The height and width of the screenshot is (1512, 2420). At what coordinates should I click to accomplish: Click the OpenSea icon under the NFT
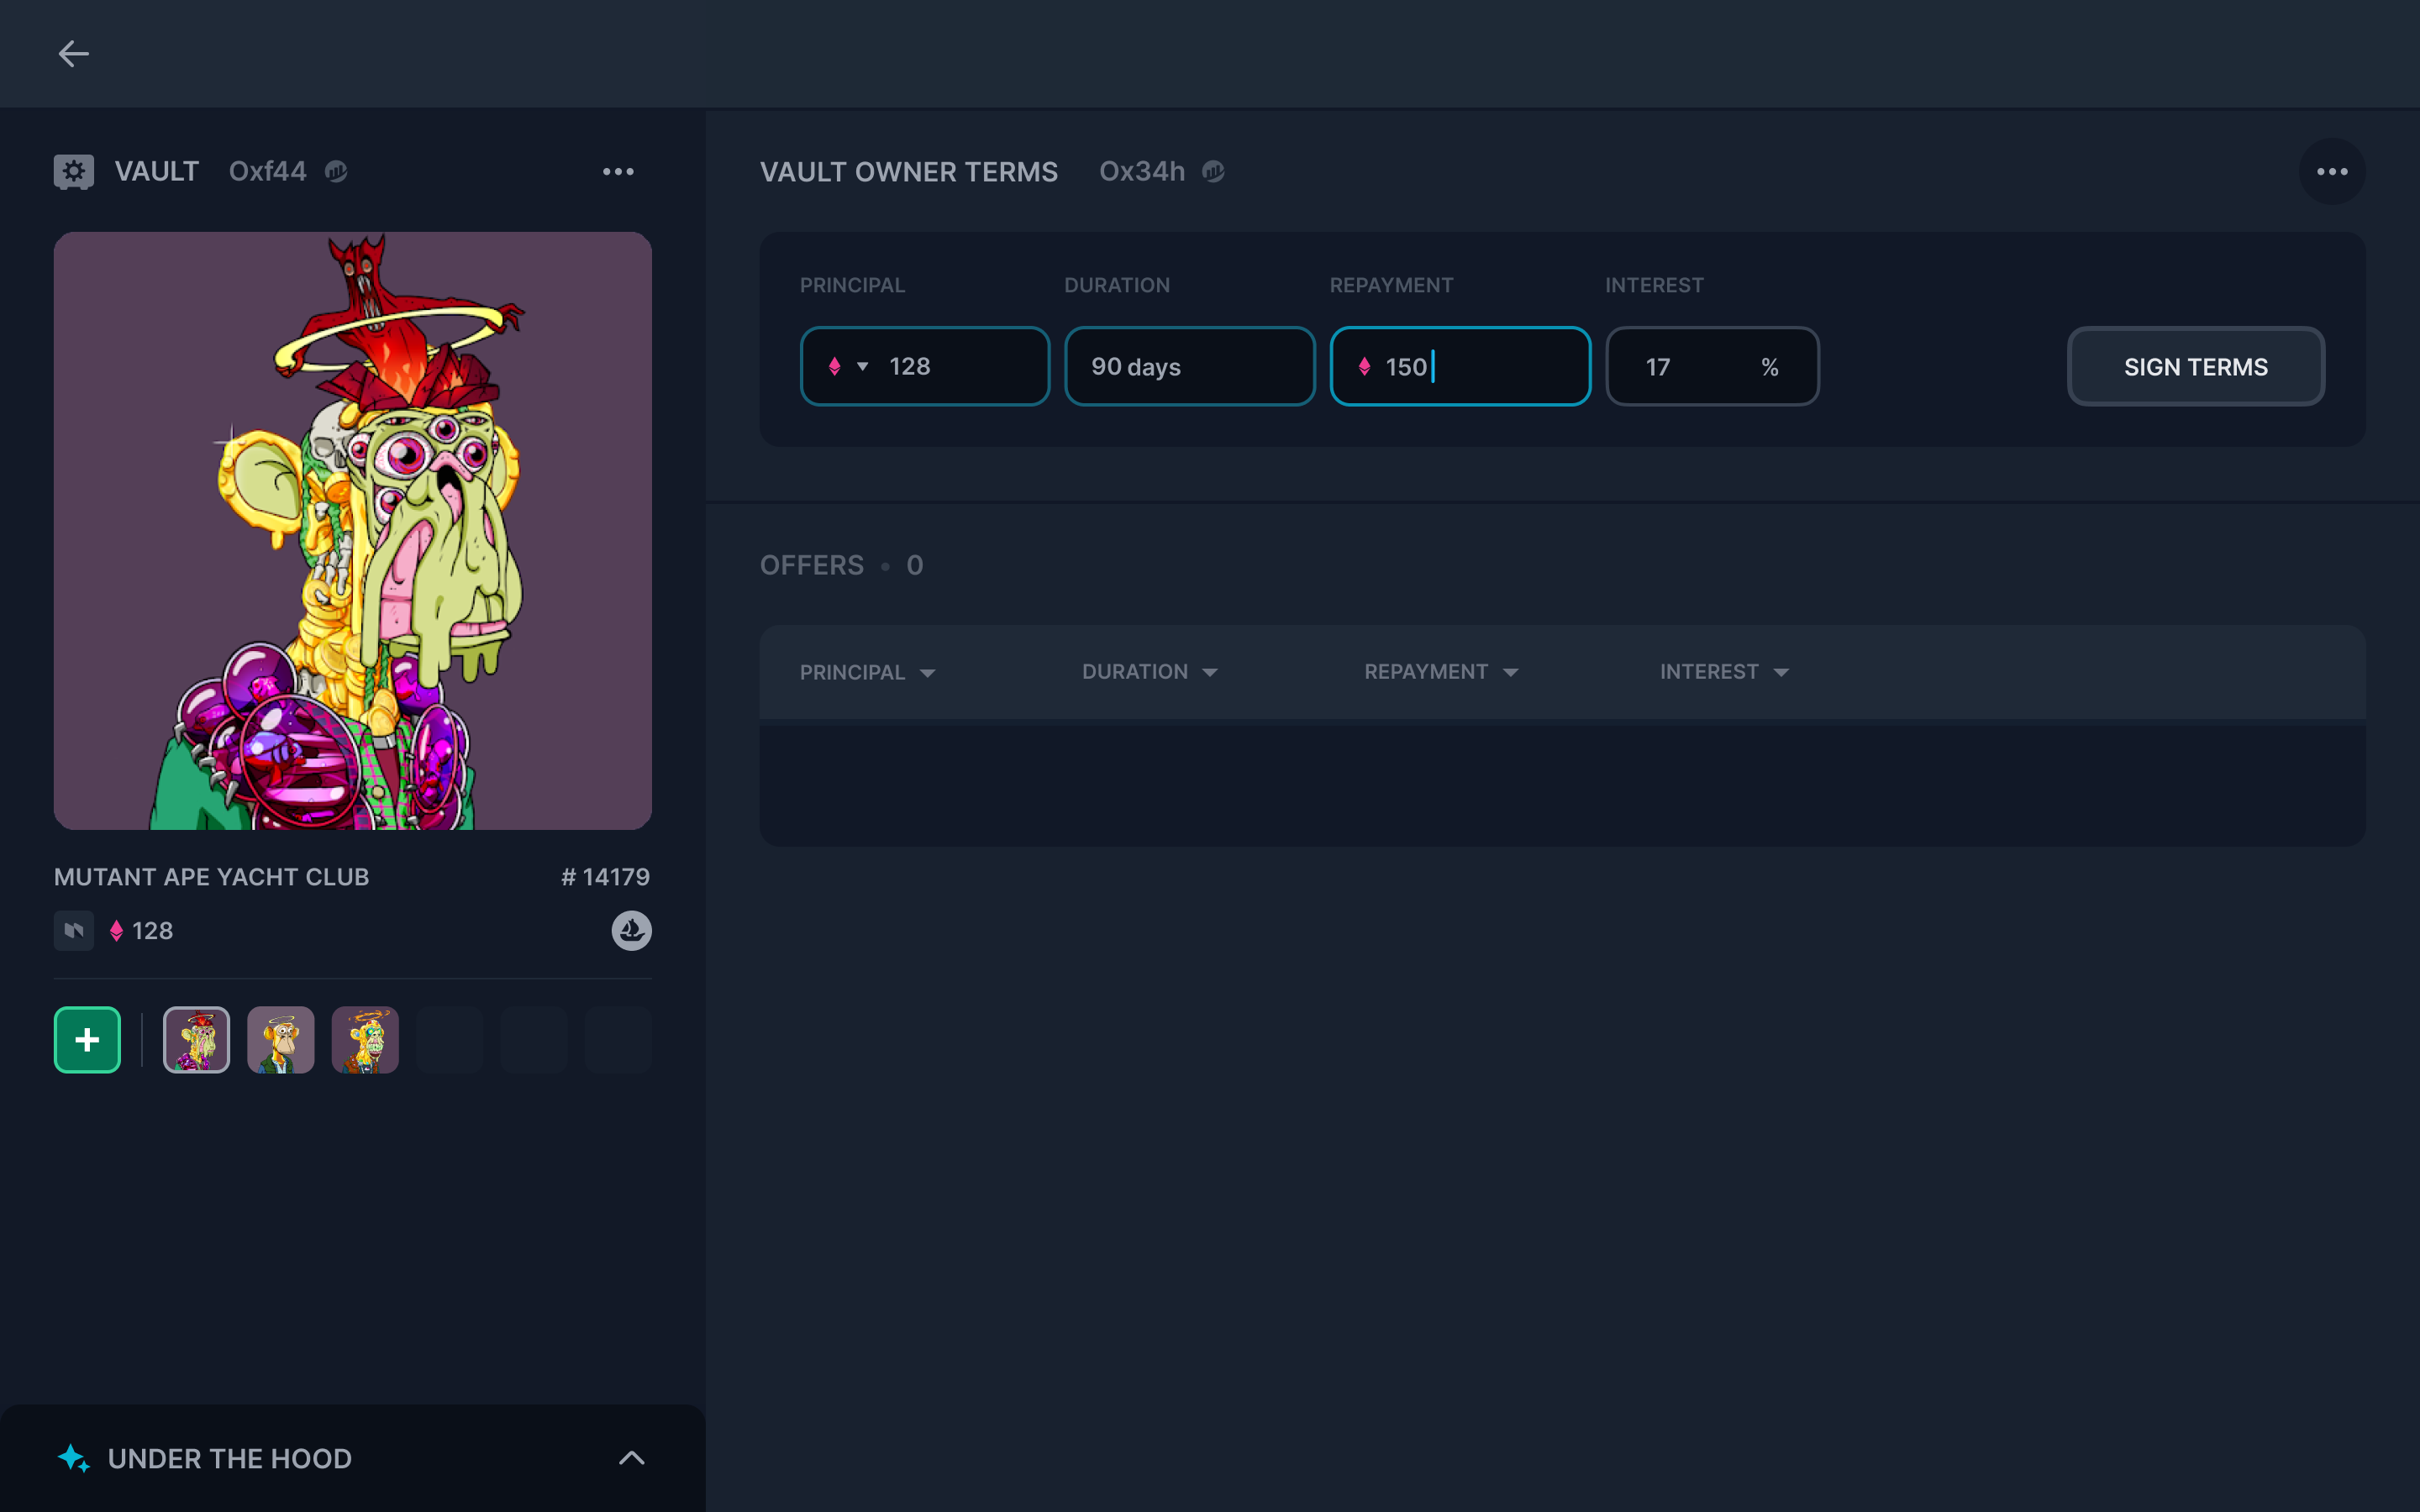(631, 930)
